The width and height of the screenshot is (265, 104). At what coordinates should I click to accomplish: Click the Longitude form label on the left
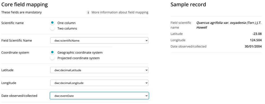click(x=9, y=83)
